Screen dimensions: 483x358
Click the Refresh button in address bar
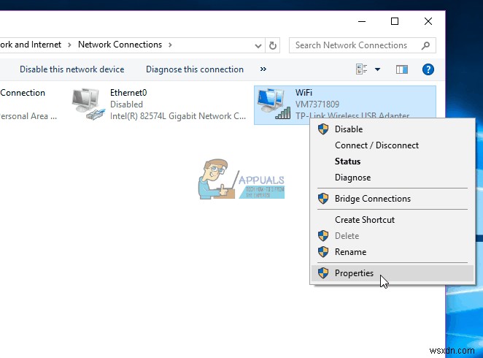(x=273, y=45)
